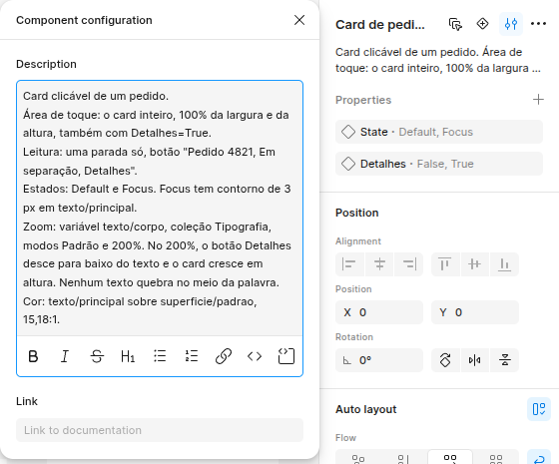Image resolution: width=559 pixels, height=464 pixels.
Task: Select the State property row
Action: (439, 132)
